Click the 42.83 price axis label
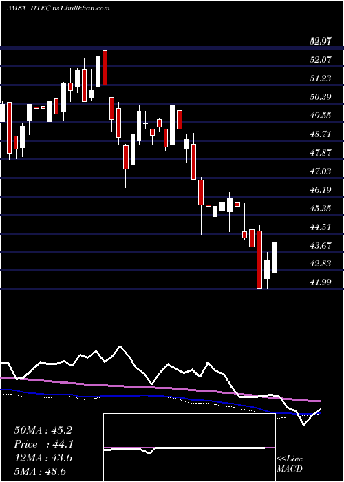Screen dimensions: 344x482 (321, 264)
